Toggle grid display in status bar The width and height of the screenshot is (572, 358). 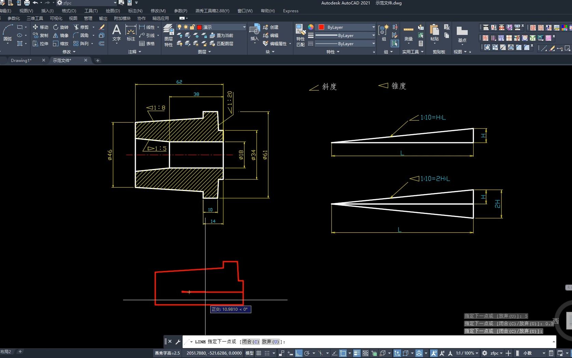(259, 353)
